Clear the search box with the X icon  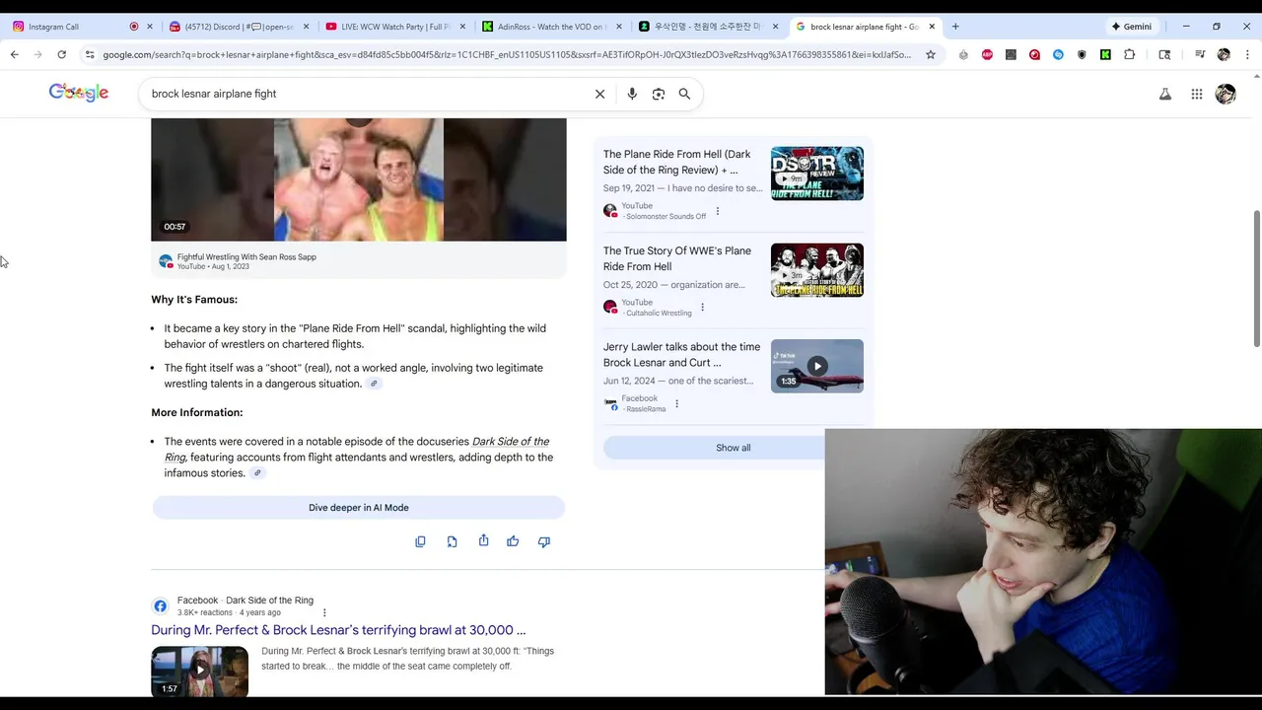599,94
